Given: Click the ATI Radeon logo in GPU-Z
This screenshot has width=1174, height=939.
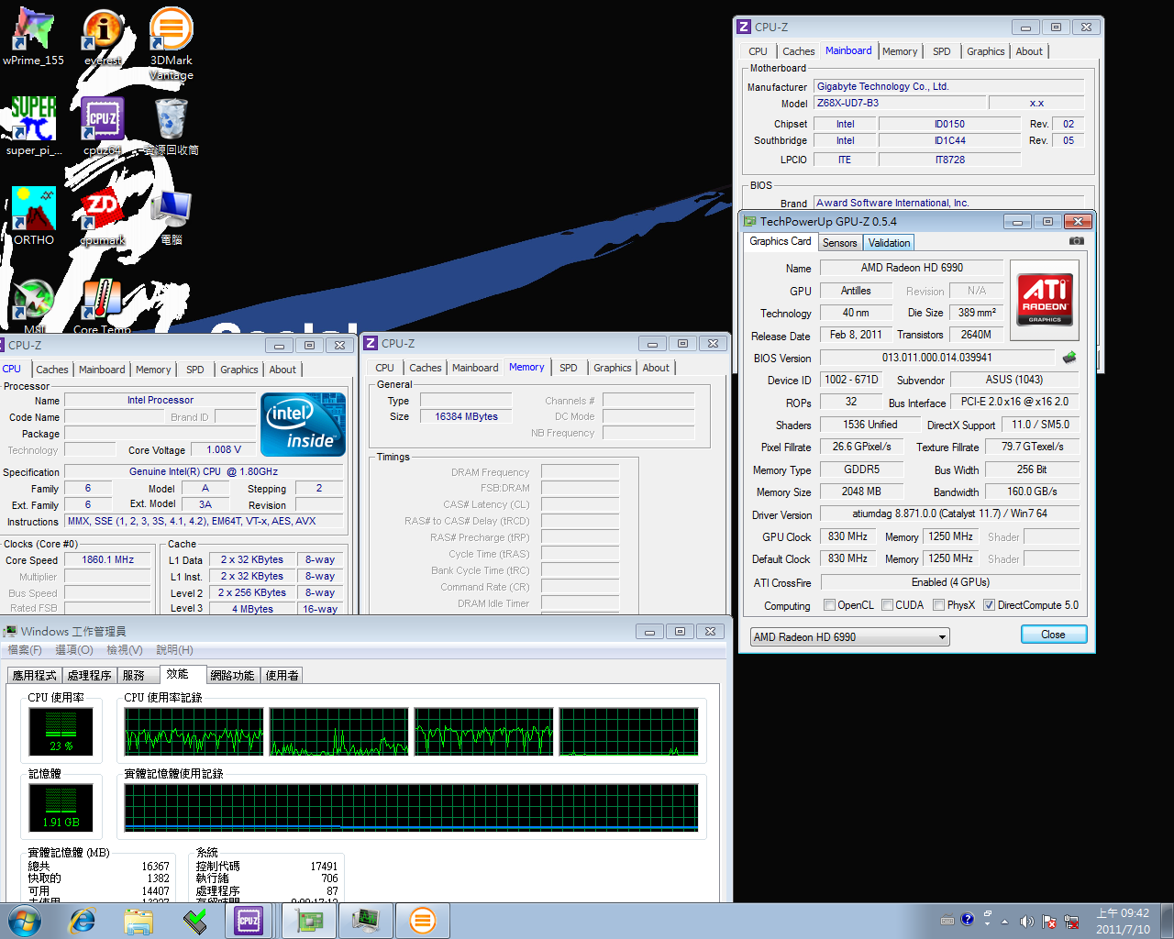Looking at the screenshot, I should [1045, 300].
